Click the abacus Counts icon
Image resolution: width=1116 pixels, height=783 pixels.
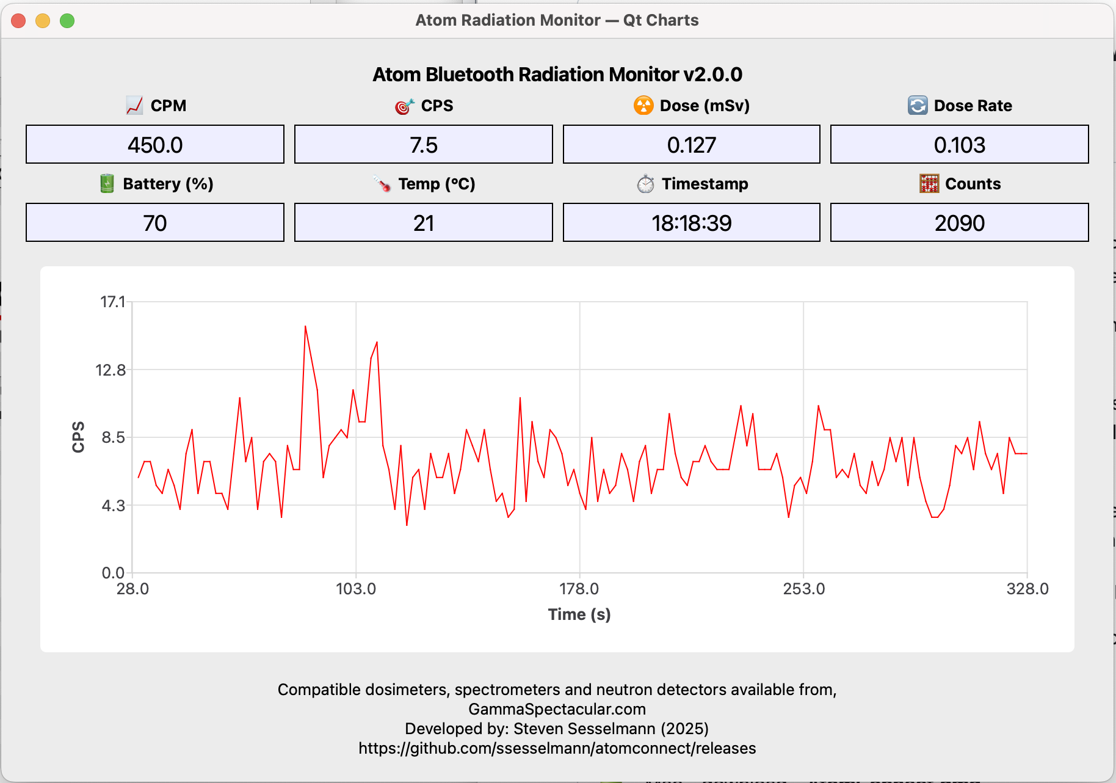(929, 183)
